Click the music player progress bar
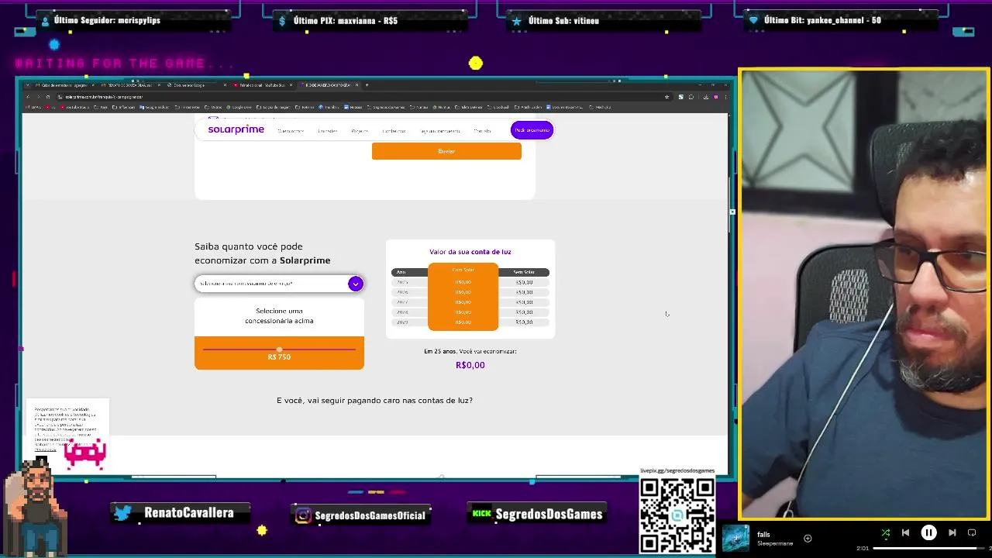The height and width of the screenshot is (558, 992). tap(928, 549)
